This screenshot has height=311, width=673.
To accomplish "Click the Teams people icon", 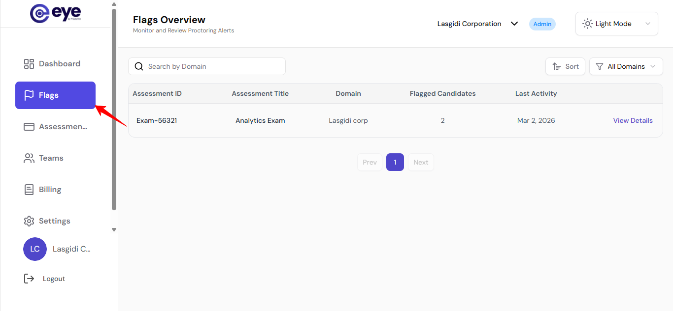I will (29, 158).
